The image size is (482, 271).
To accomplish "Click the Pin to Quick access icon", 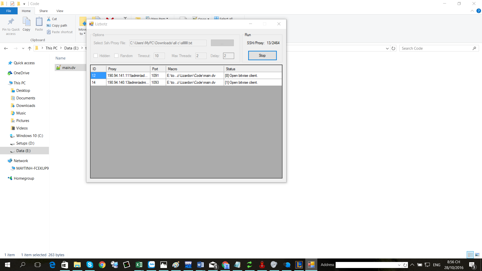I will pos(11,22).
